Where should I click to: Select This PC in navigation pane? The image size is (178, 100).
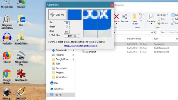pyautogui.click(x=61, y=95)
